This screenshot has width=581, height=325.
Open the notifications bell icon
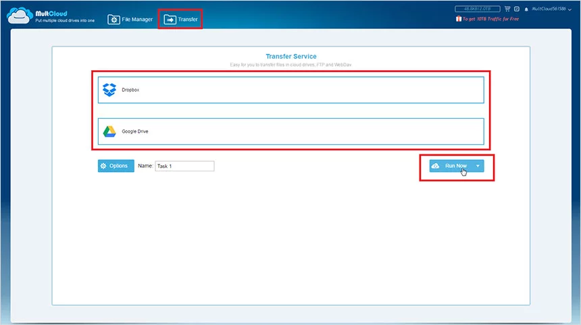[x=526, y=9]
